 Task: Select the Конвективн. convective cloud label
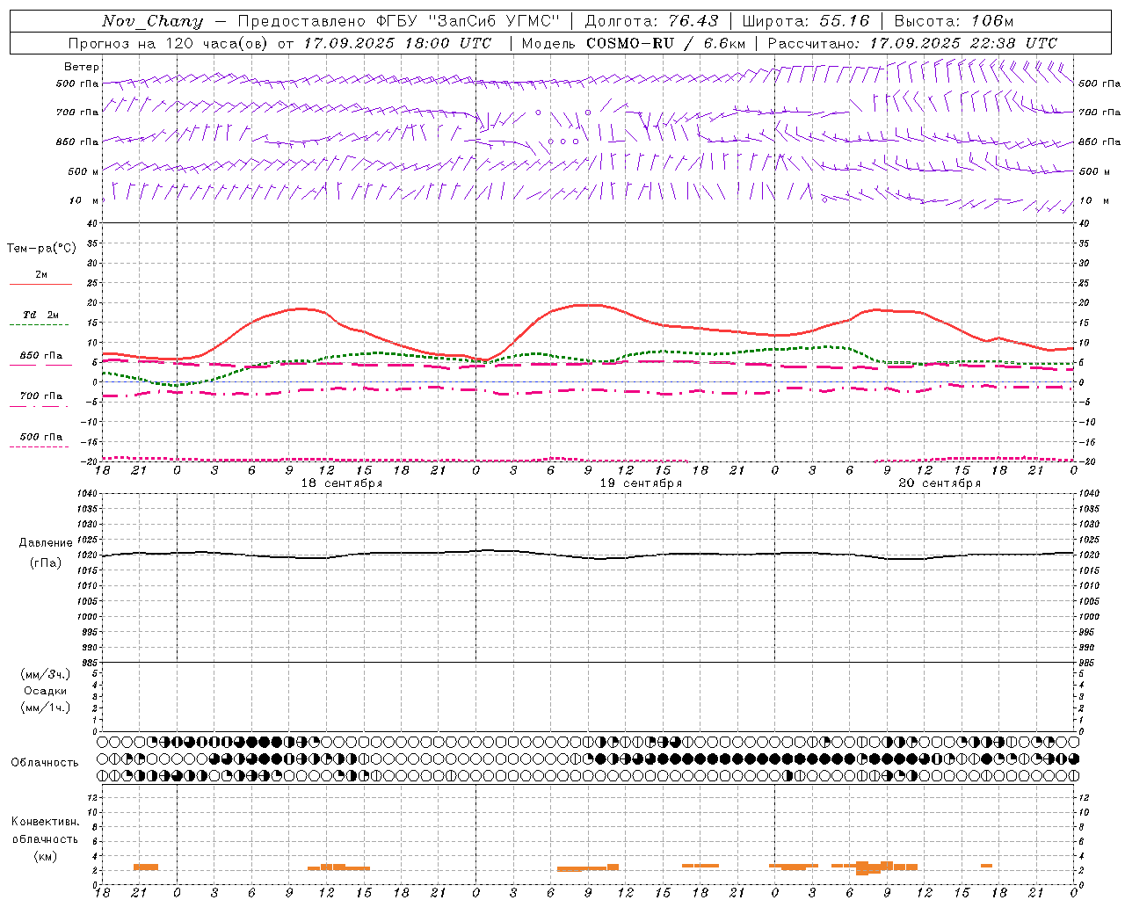(45, 822)
